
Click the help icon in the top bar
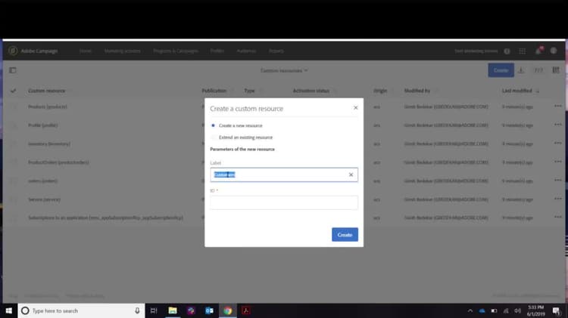click(x=507, y=51)
